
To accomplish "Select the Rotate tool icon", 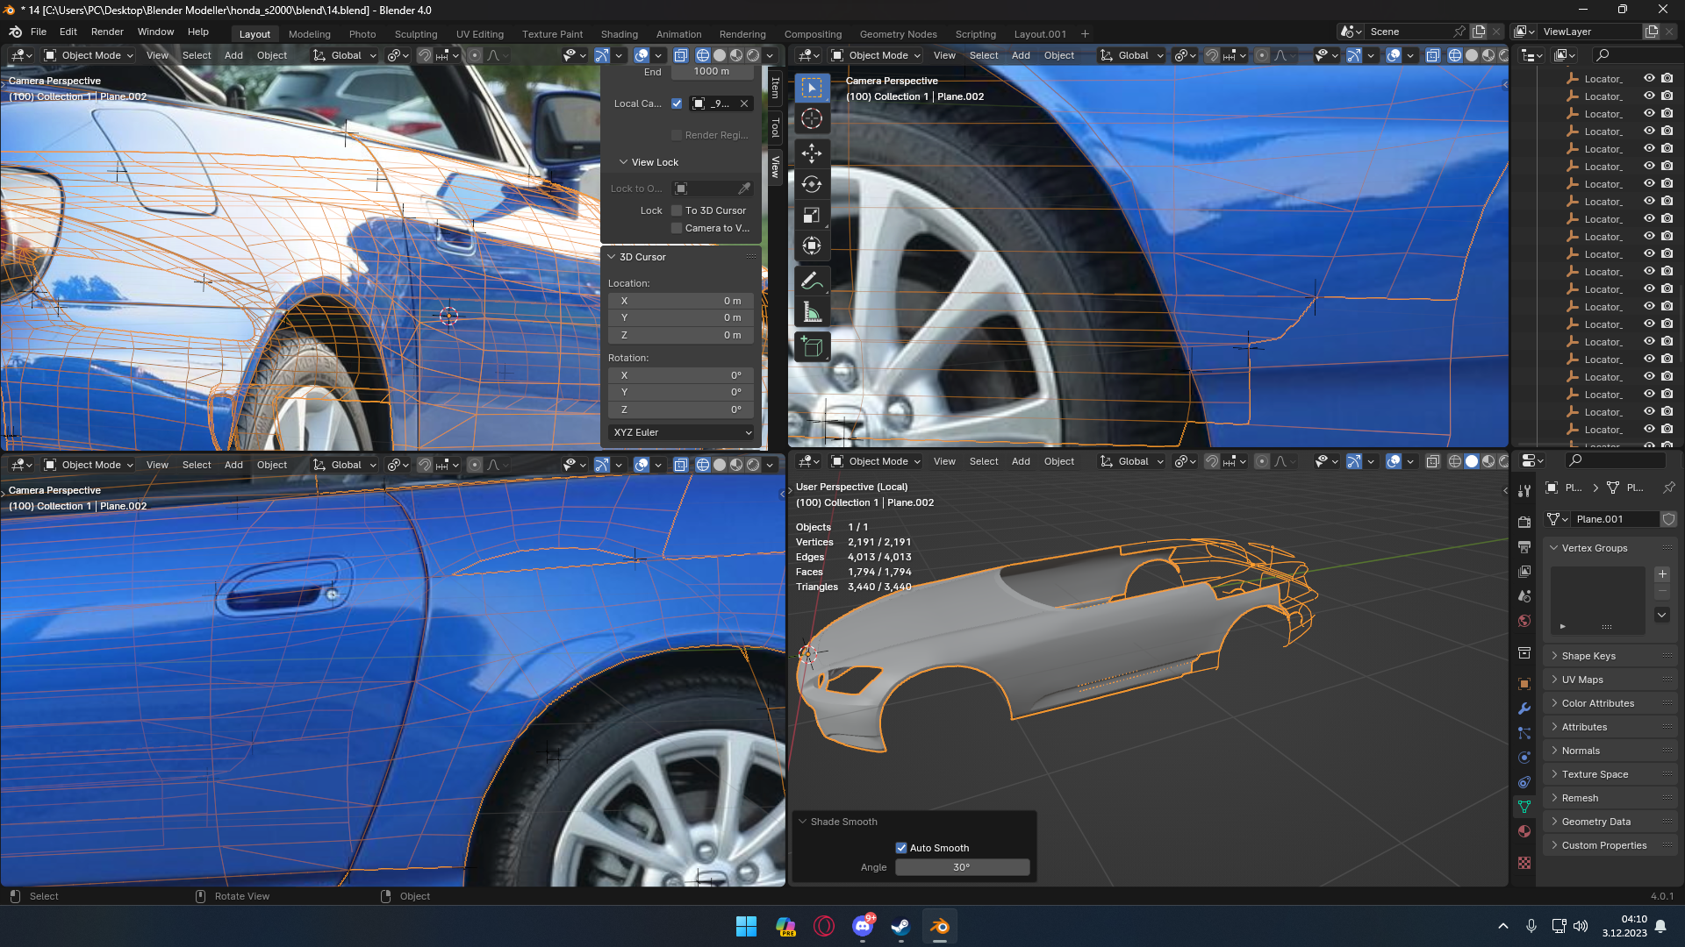I will point(811,184).
